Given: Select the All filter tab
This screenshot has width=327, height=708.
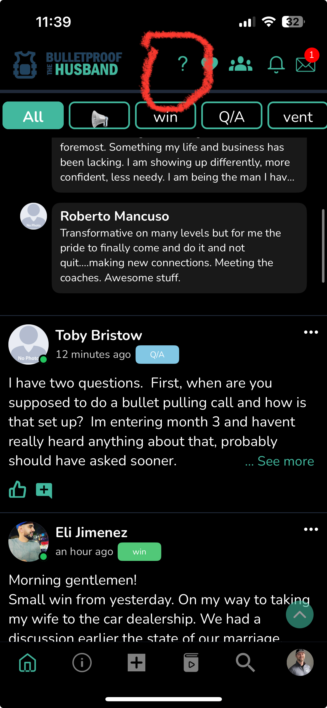Looking at the screenshot, I should point(33,115).
